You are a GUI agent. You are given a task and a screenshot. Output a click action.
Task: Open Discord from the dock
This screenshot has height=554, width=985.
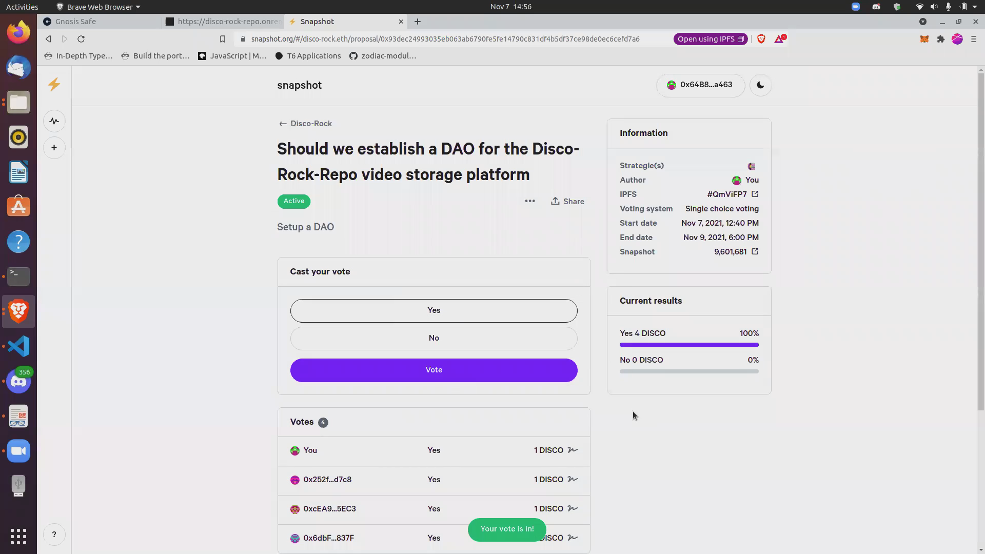18,381
